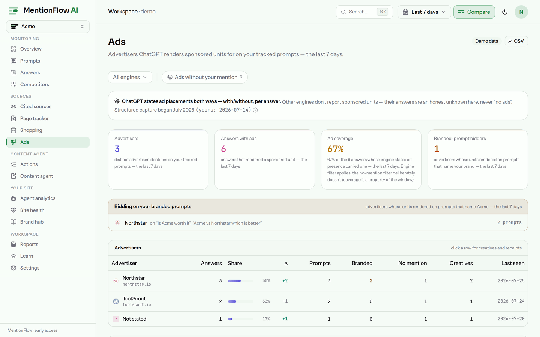540x337 pixels.
Task: Open Competitors page
Action: coord(48,84)
